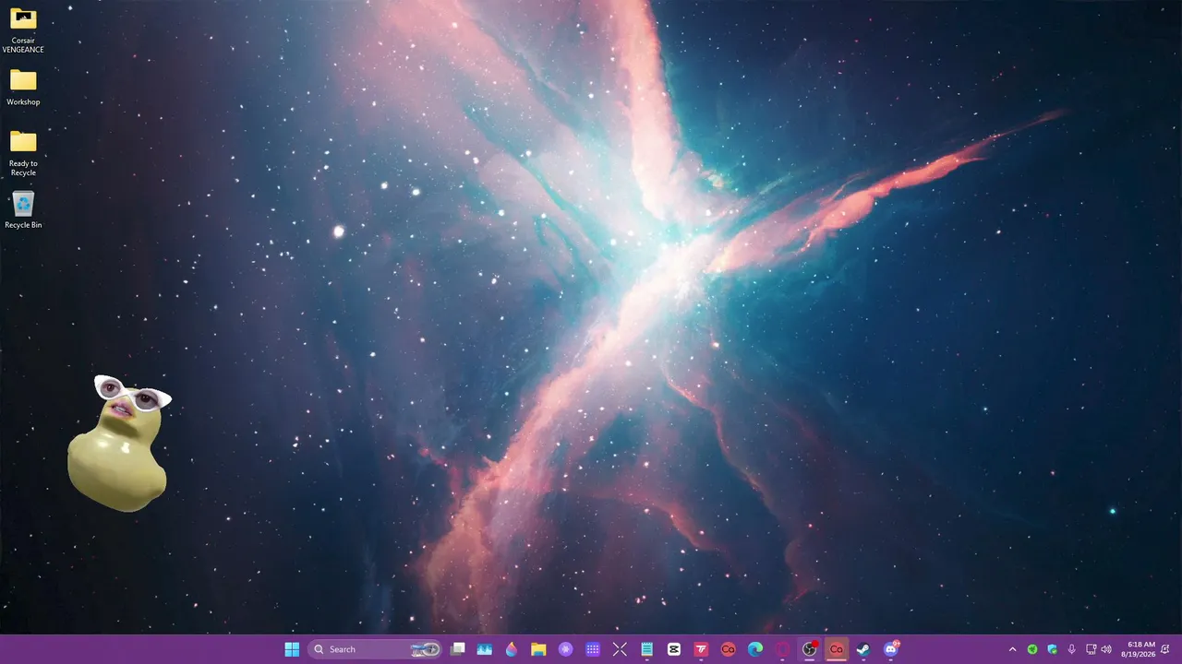This screenshot has height=664, width=1182.
Task: Click the magenta ring icon beside Edge
Action: pyautogui.click(x=782, y=649)
